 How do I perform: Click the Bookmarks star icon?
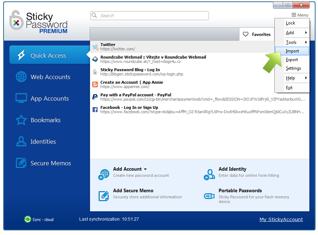tap(21, 120)
